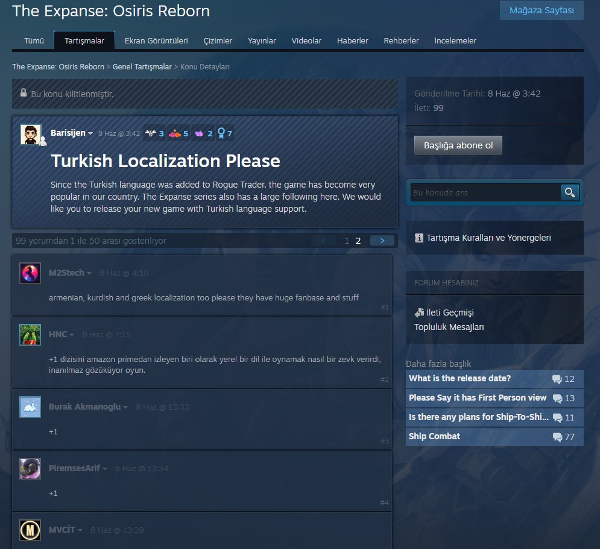The image size is (600, 549).
Task: Click comment permalink #1
Action: tap(385, 307)
